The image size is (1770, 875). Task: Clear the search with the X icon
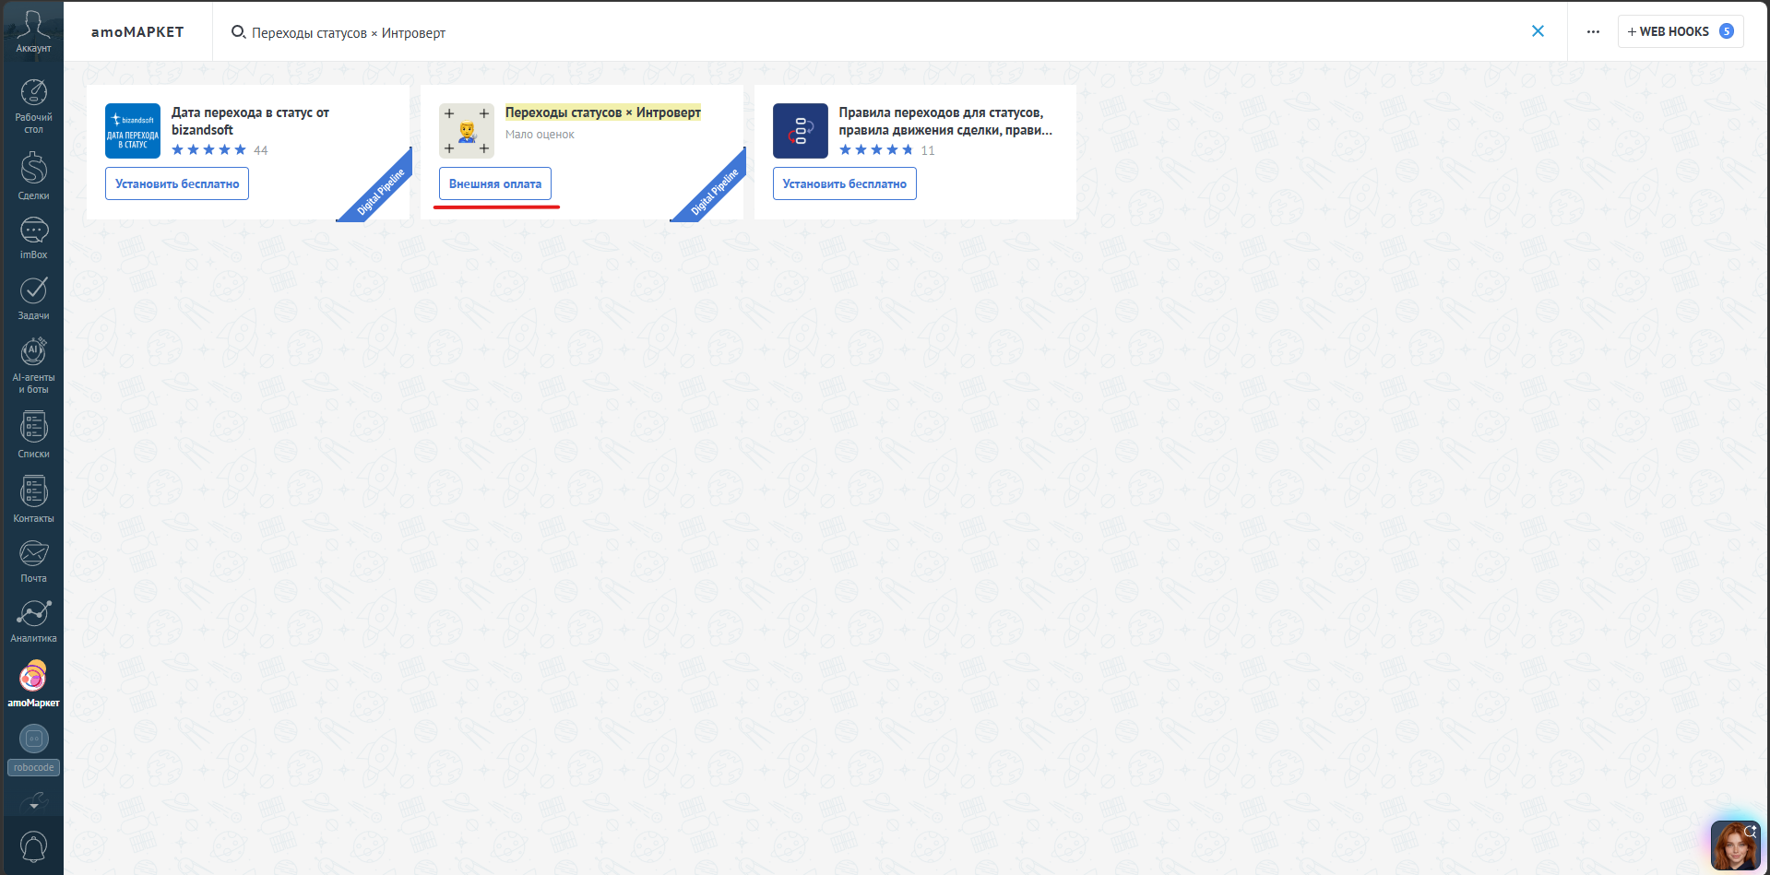(x=1538, y=31)
